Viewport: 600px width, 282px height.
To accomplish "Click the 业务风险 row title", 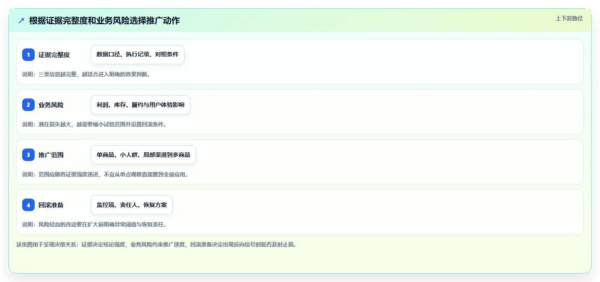I will pyautogui.click(x=51, y=105).
